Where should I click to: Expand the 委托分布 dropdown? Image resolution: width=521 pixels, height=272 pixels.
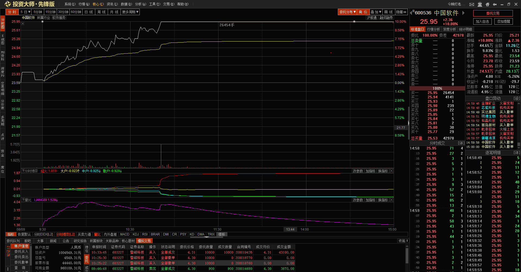click(347, 12)
